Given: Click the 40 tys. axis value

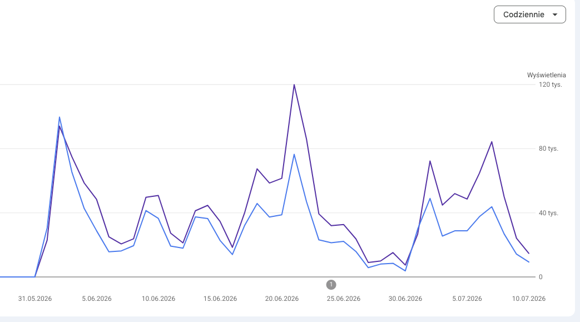Looking at the screenshot, I should [548, 213].
